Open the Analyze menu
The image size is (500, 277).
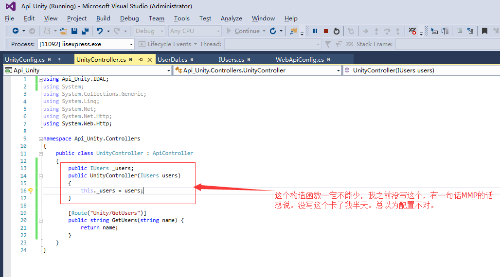point(231,18)
